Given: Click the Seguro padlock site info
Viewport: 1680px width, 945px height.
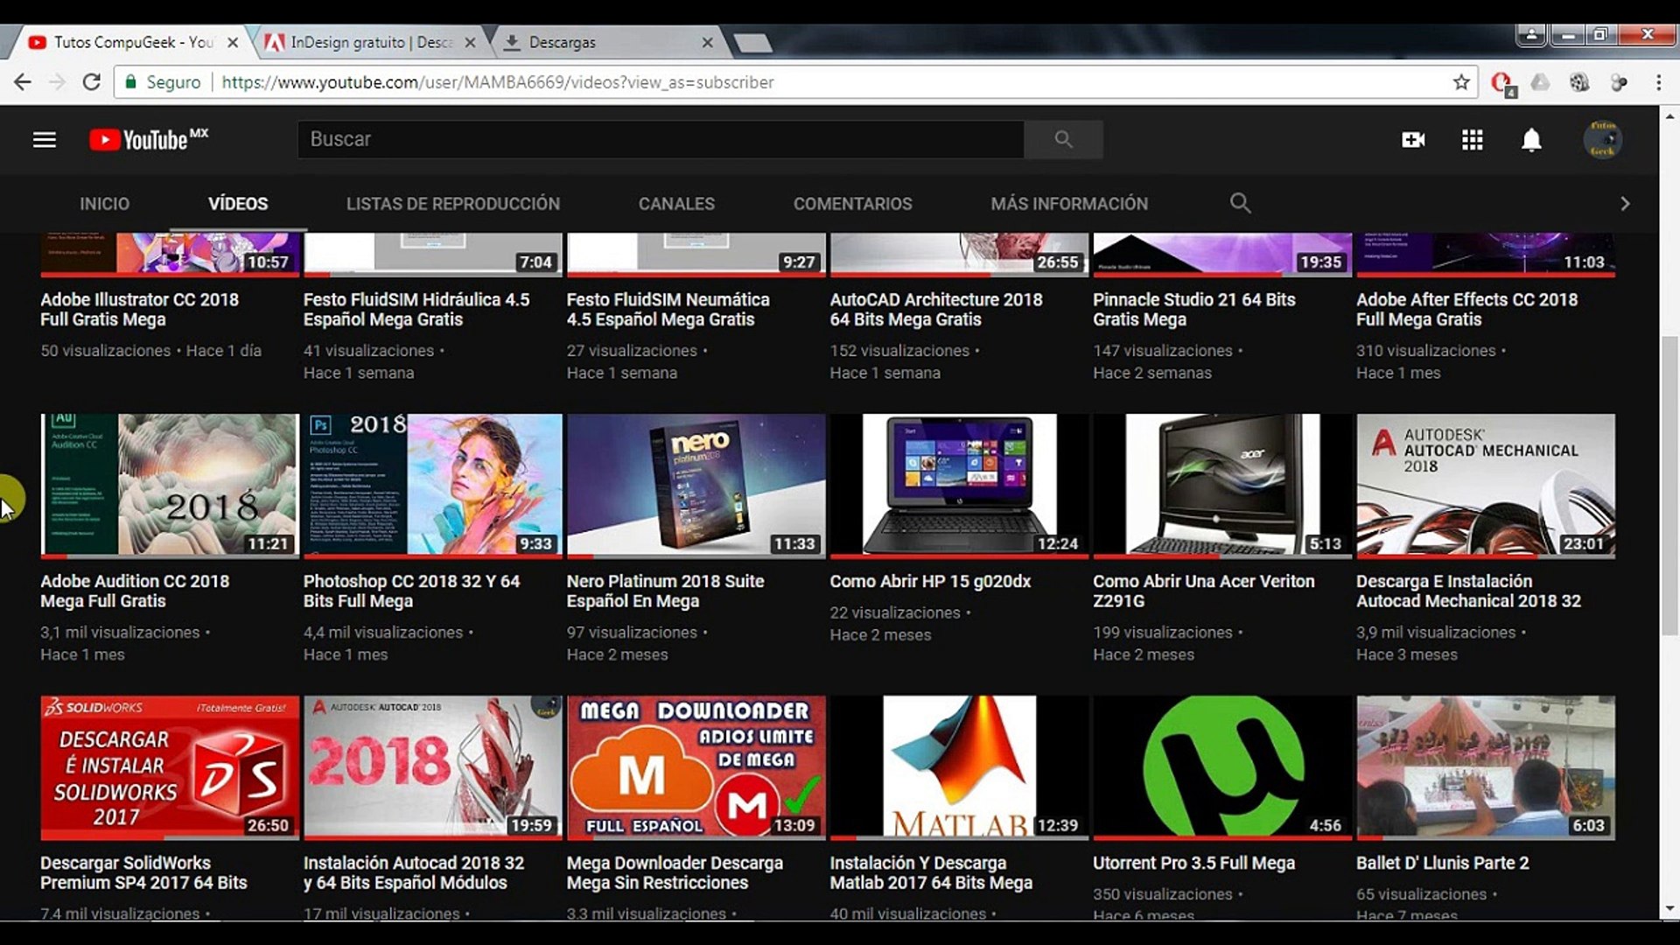Looking at the screenshot, I should point(163,82).
